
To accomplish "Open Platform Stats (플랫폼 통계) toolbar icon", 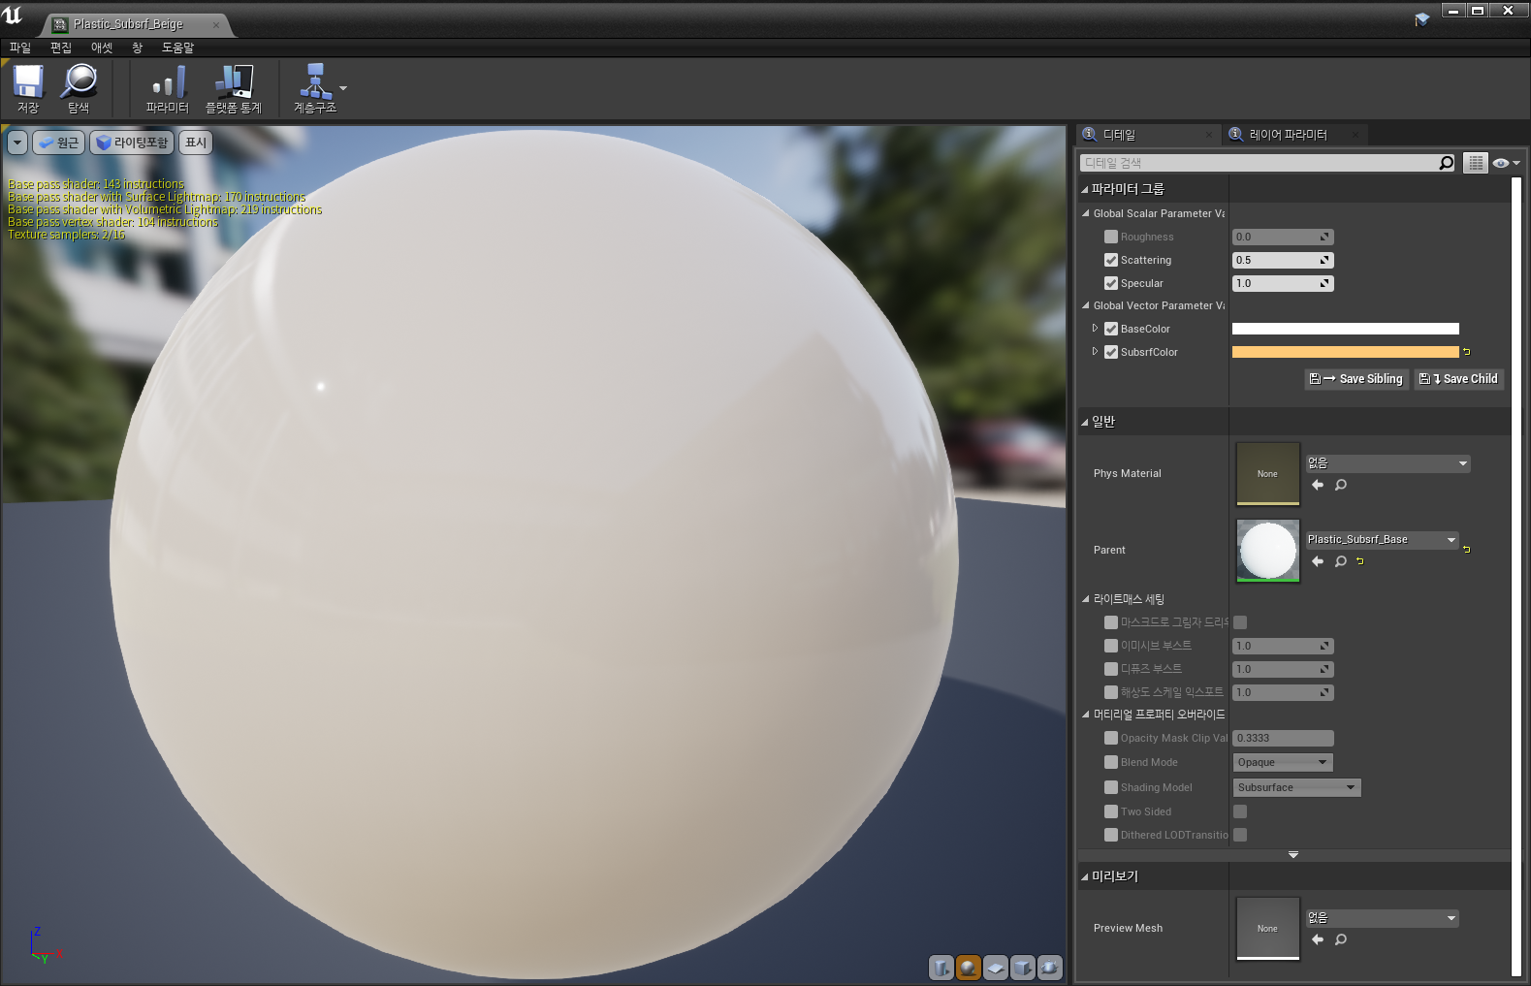I will point(234,88).
